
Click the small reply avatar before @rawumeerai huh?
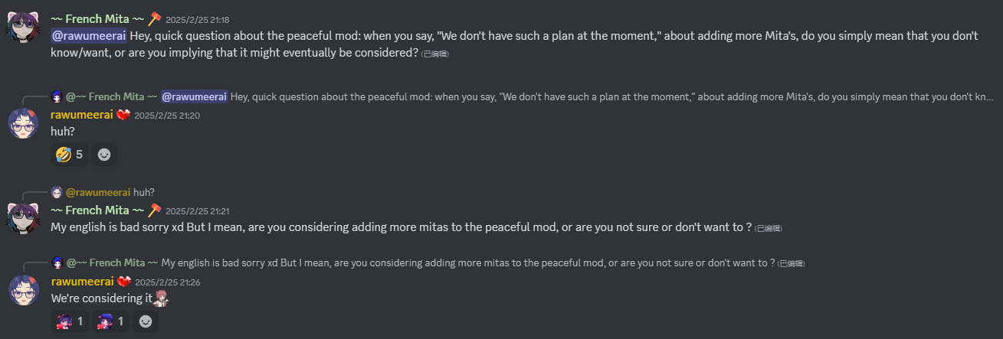coord(57,192)
